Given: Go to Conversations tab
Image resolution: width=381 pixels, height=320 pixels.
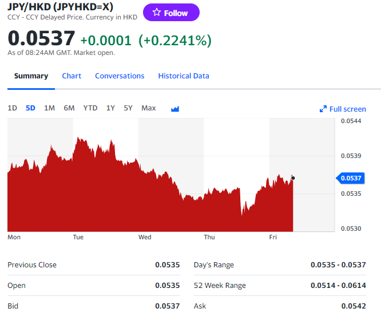Looking at the screenshot, I should click(x=120, y=76).
